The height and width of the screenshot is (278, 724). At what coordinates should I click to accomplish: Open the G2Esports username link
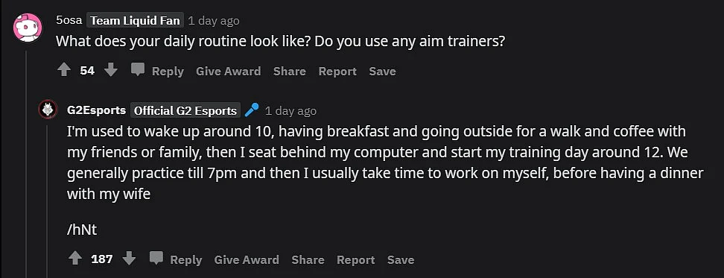click(x=97, y=110)
